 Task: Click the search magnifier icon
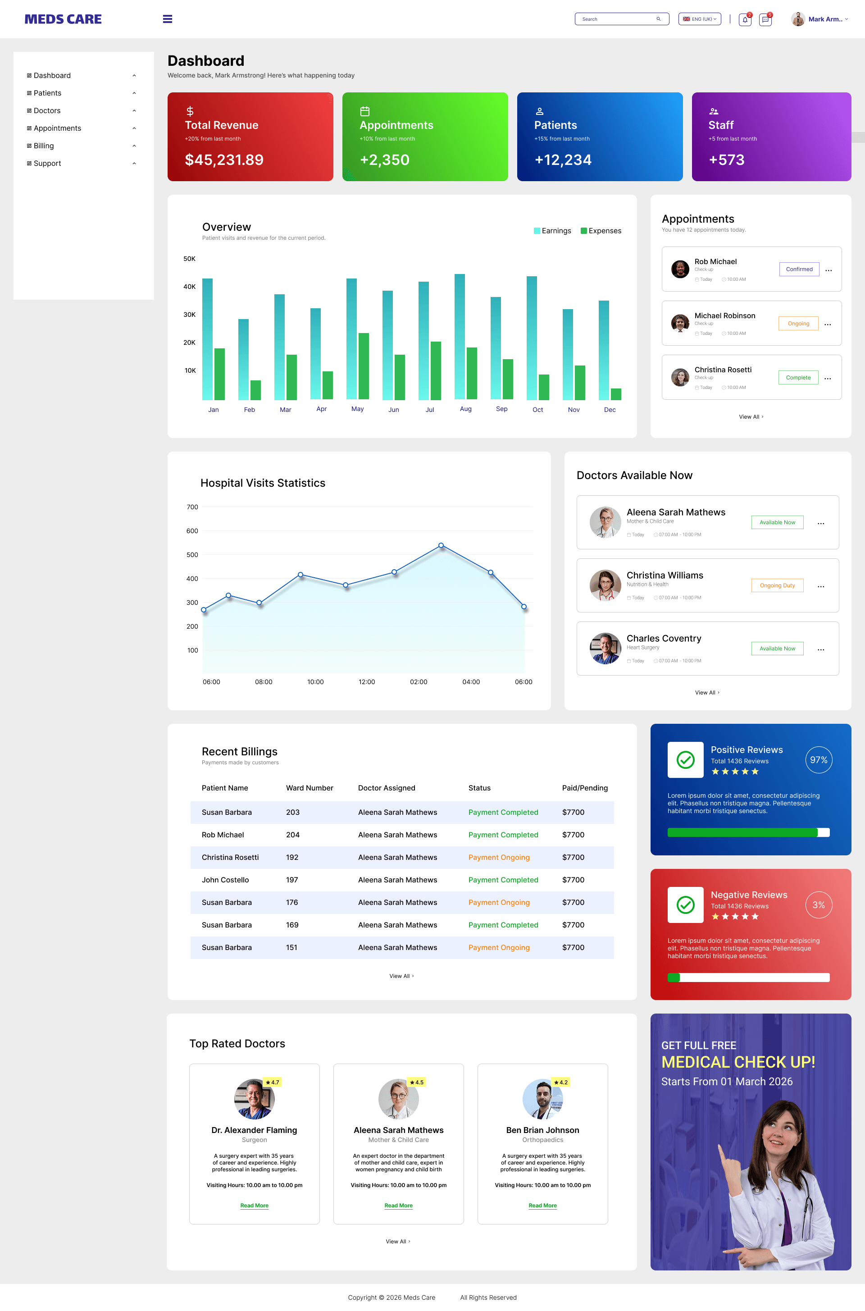point(659,18)
